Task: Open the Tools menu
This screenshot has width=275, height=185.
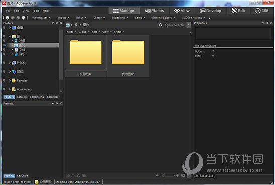Action: [36, 11]
